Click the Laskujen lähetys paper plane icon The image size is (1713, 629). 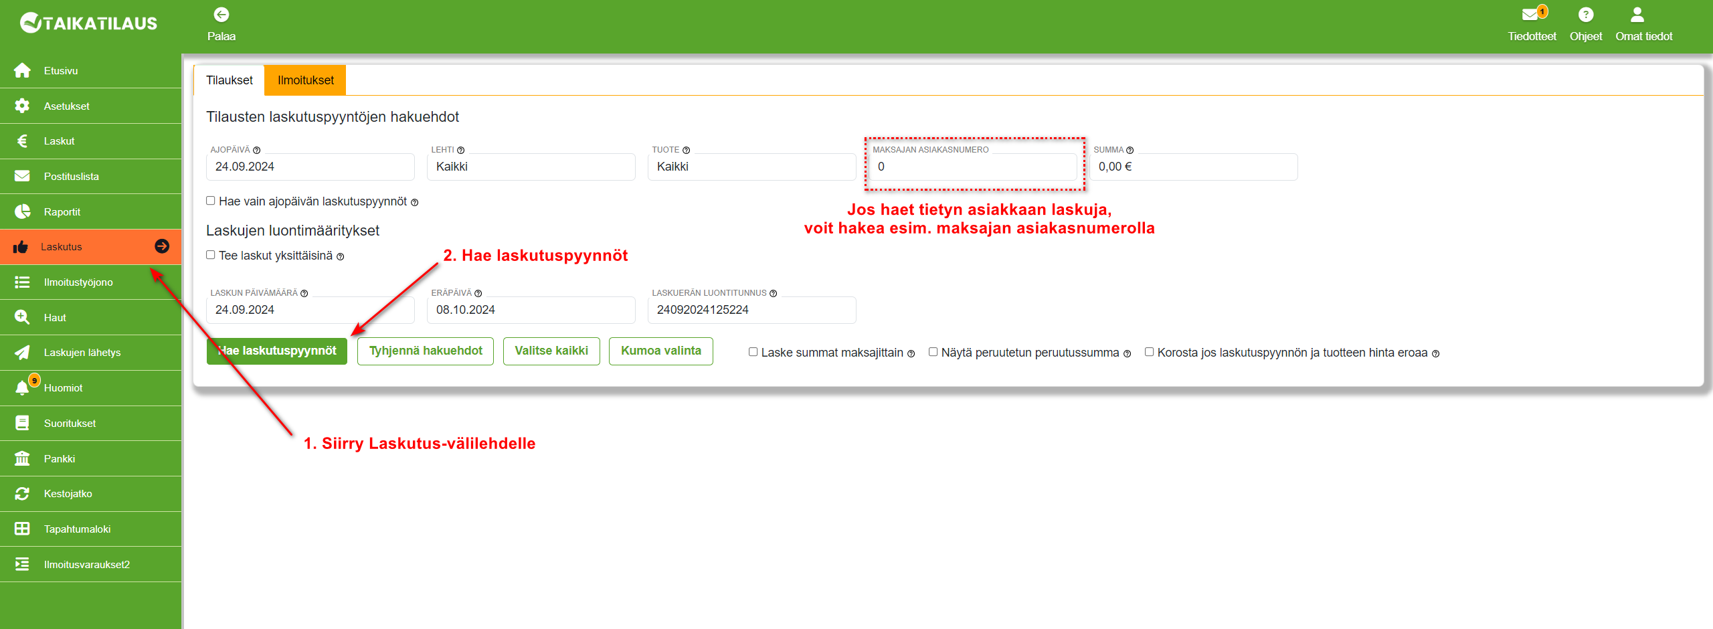(x=22, y=353)
